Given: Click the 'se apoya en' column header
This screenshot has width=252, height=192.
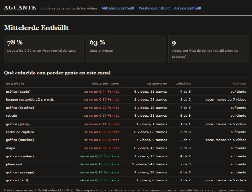Looking at the screenshot, I should 157,83.
